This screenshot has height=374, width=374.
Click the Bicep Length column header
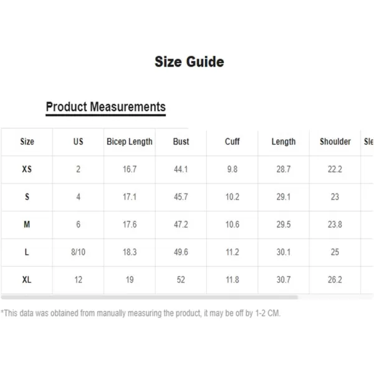tap(130, 141)
